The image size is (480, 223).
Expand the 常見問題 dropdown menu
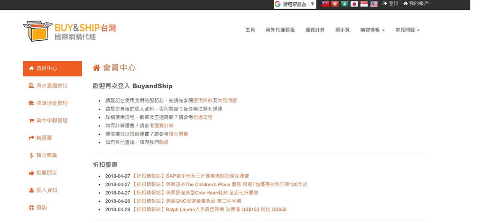pos(407,30)
